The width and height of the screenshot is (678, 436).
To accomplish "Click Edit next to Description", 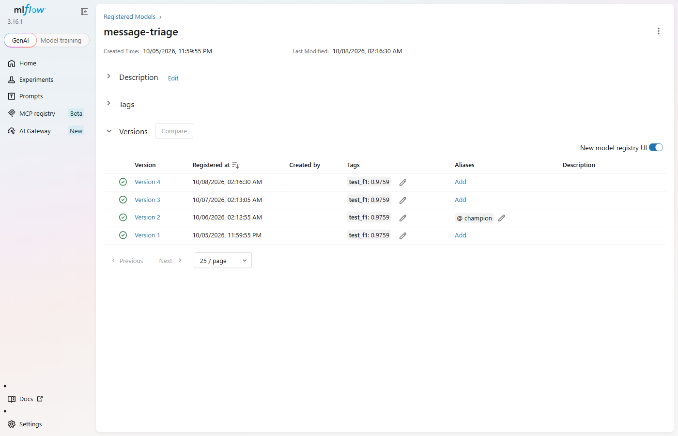I will coord(173,78).
